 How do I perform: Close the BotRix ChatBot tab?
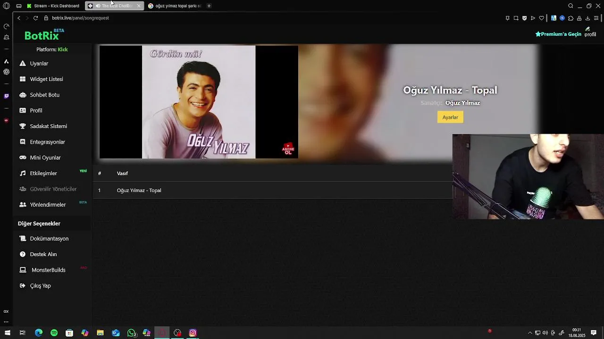[x=139, y=6]
